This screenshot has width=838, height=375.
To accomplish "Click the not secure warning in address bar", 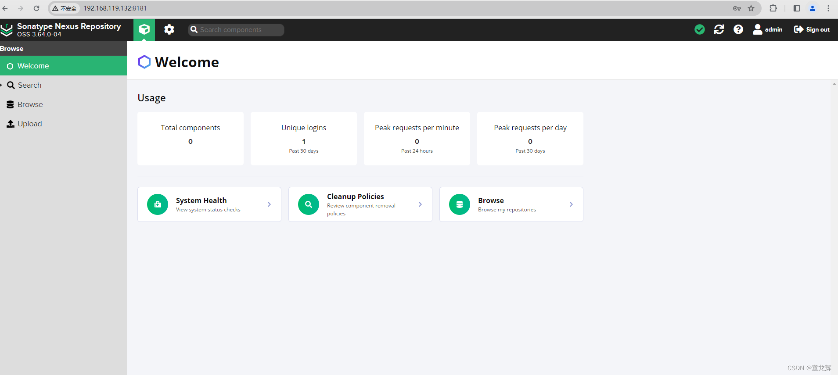I will (x=64, y=8).
